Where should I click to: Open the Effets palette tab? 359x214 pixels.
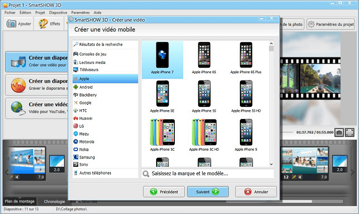(x=49, y=23)
